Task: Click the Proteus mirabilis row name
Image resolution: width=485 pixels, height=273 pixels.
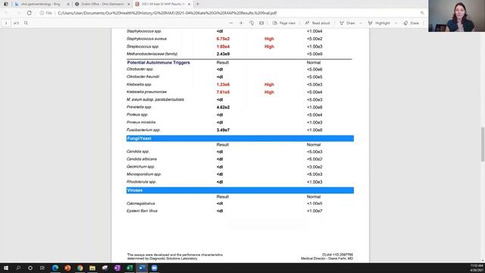Action: point(141,122)
